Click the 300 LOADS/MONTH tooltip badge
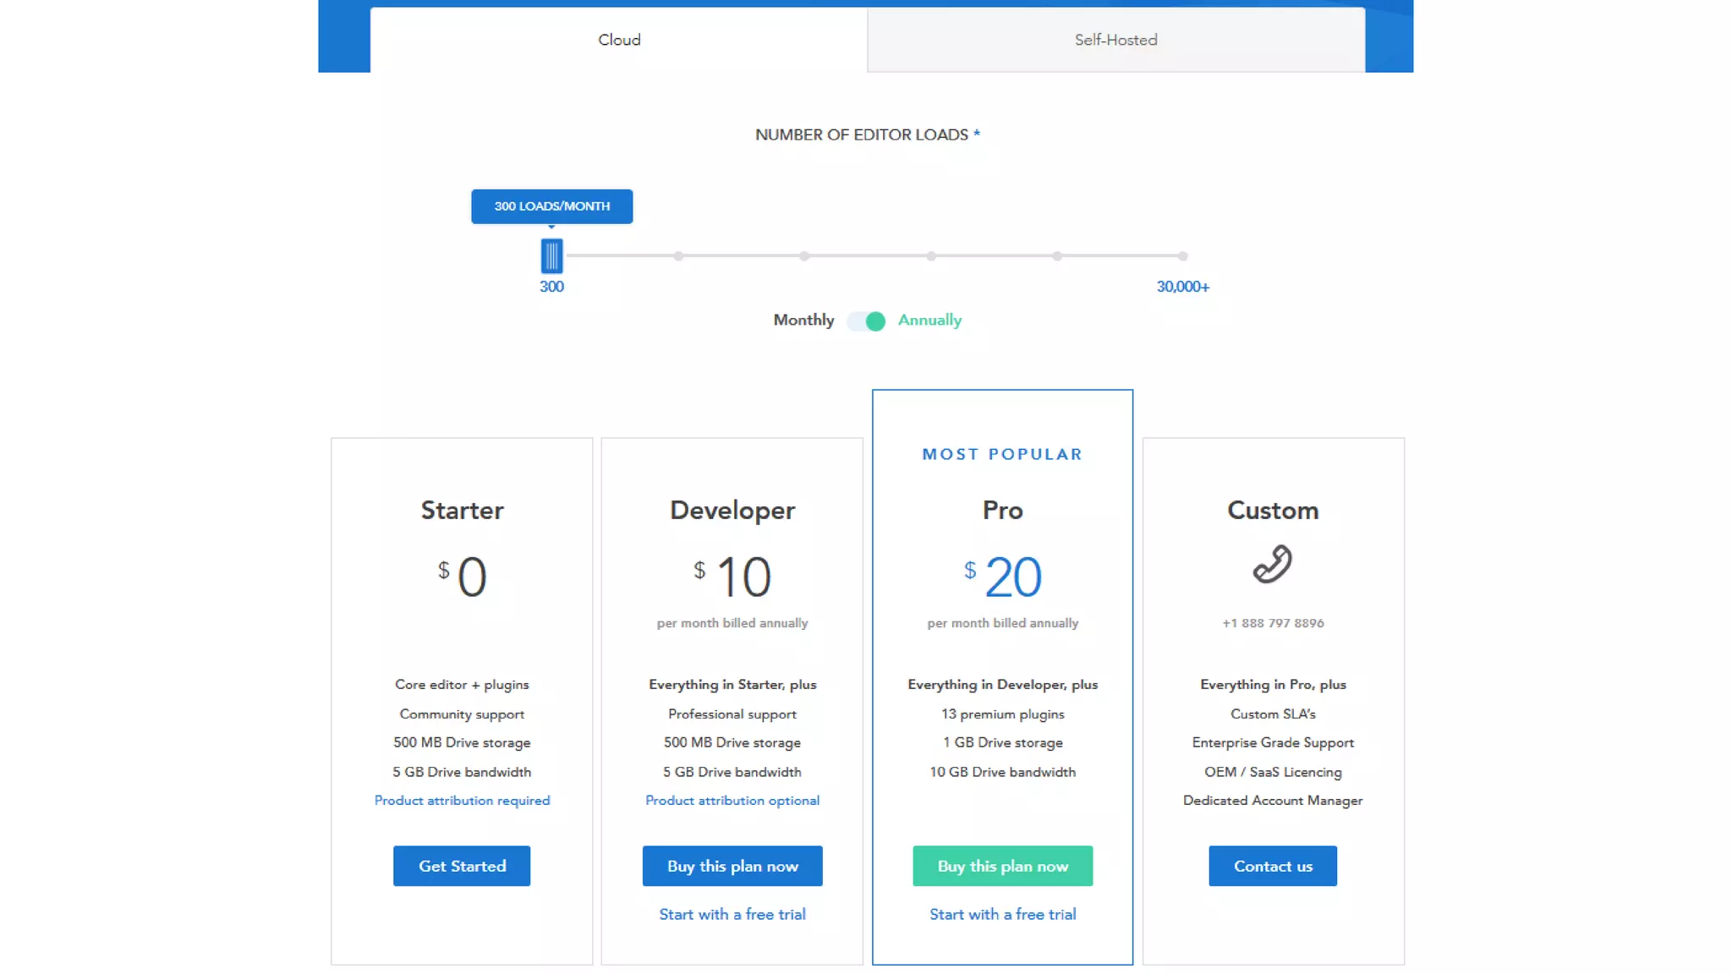 pos(551,206)
